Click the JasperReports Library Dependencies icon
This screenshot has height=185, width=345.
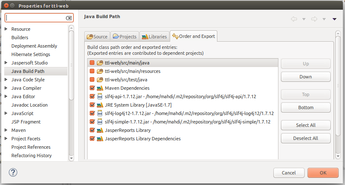(x=100, y=139)
